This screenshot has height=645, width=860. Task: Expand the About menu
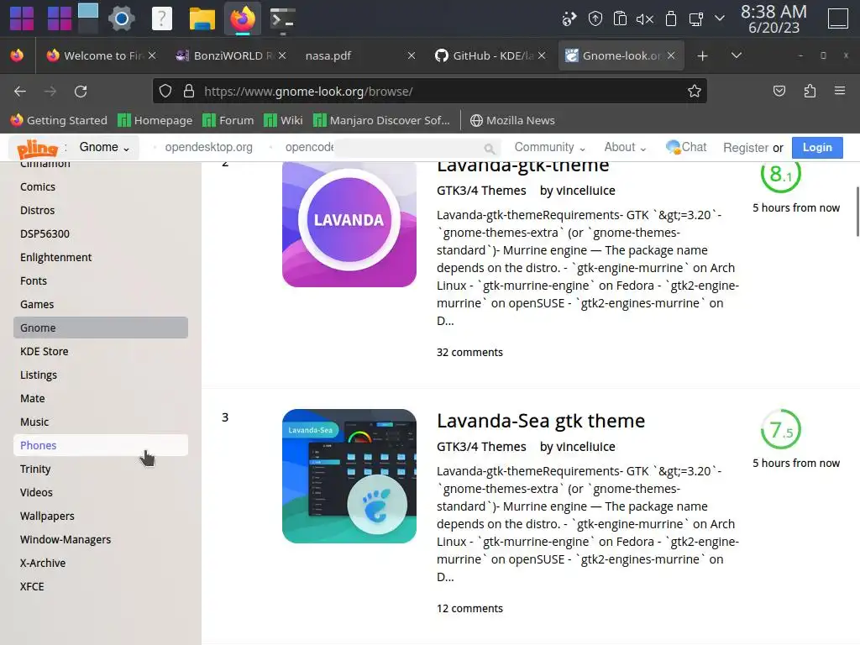pyautogui.click(x=625, y=147)
